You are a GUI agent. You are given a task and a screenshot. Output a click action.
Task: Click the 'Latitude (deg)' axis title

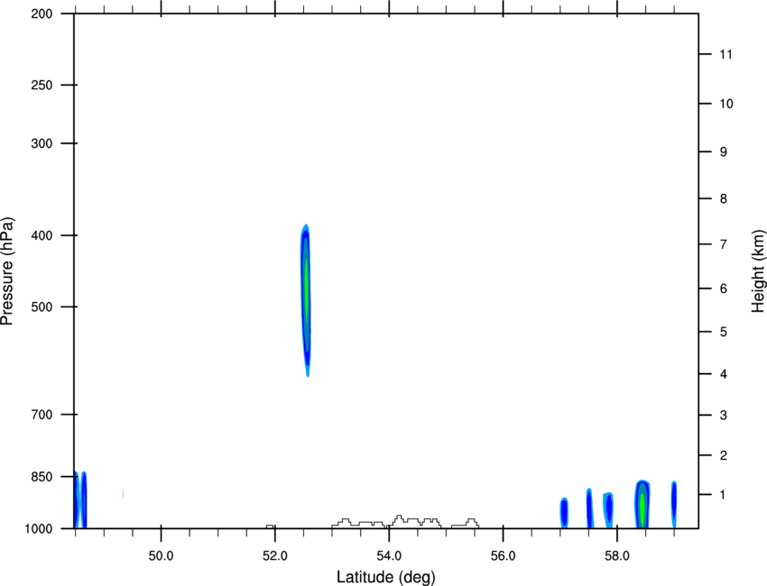(x=386, y=577)
